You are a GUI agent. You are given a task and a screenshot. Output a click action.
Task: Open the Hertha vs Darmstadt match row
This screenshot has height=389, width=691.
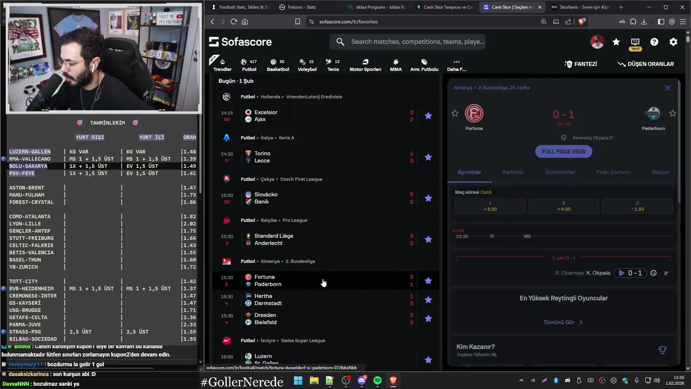326,300
